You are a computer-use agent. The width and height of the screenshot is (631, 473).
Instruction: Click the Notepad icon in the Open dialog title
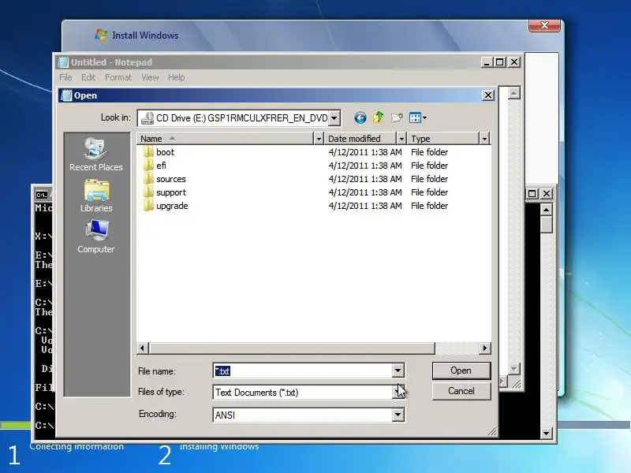[66, 95]
